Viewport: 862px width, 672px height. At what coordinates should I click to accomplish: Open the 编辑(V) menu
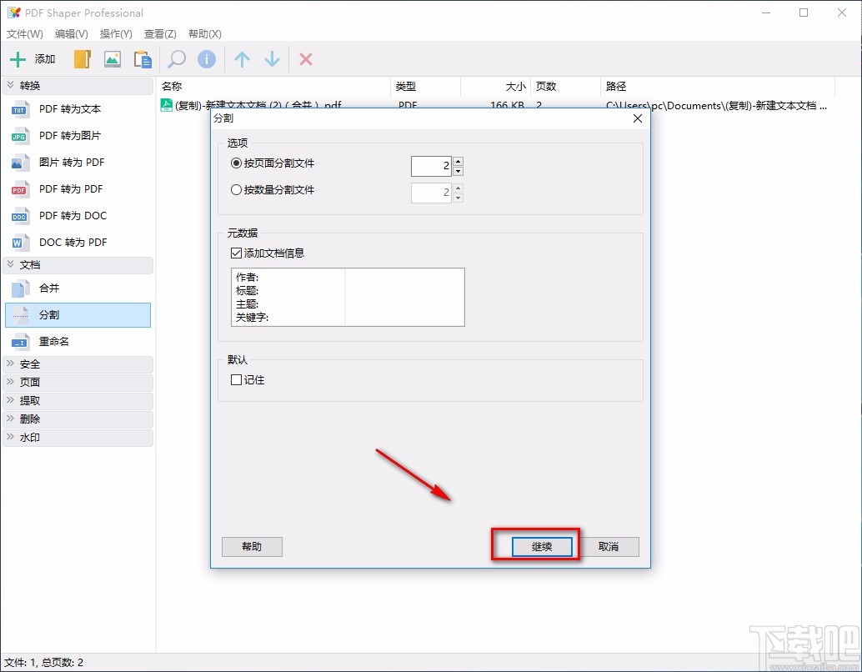pyautogui.click(x=72, y=34)
